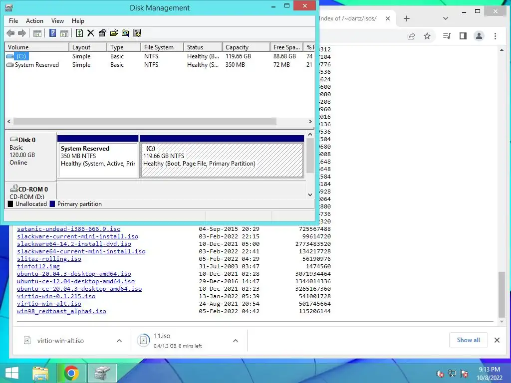Open the ubuntu-20.04.3-desktop-amd64.iso link

[74, 274]
